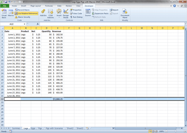The image size is (187, 133).
Task: Open the Name Box dropdown
Action: [x=24, y=24]
